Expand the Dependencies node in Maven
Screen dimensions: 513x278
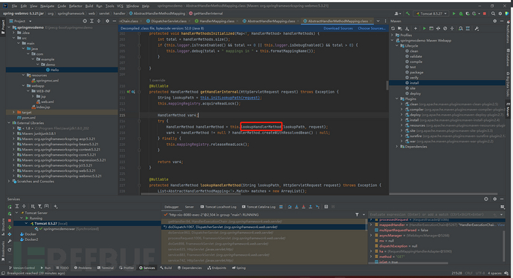point(397,147)
